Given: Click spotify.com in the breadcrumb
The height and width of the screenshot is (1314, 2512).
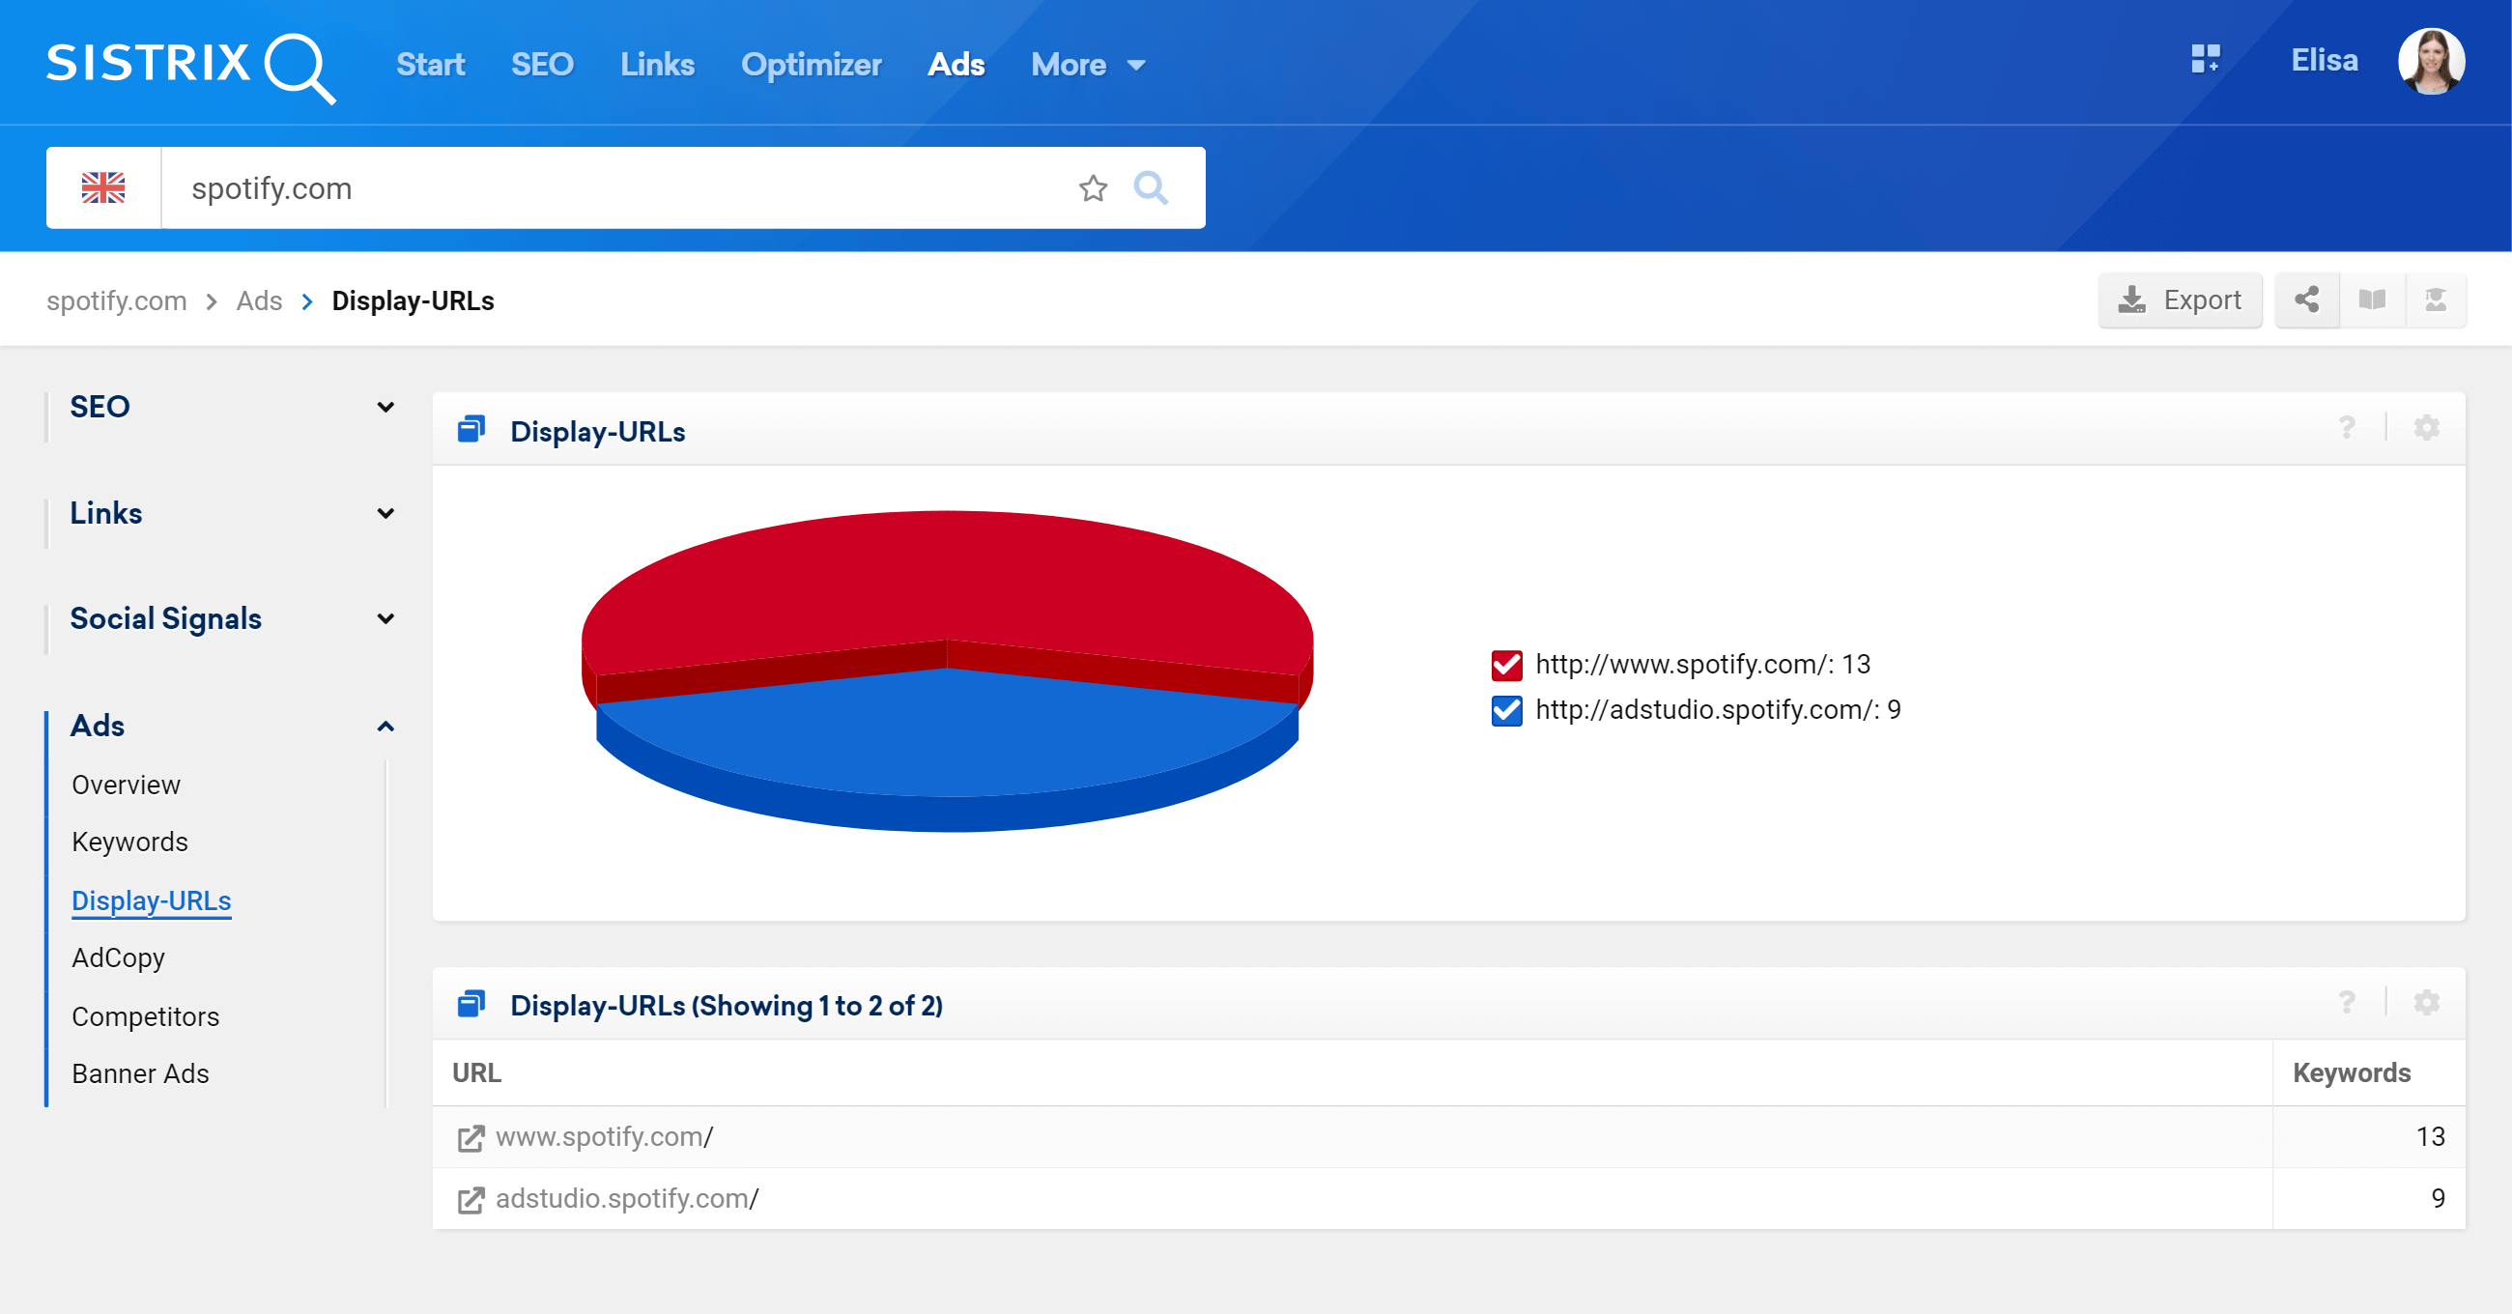Looking at the screenshot, I should (116, 300).
